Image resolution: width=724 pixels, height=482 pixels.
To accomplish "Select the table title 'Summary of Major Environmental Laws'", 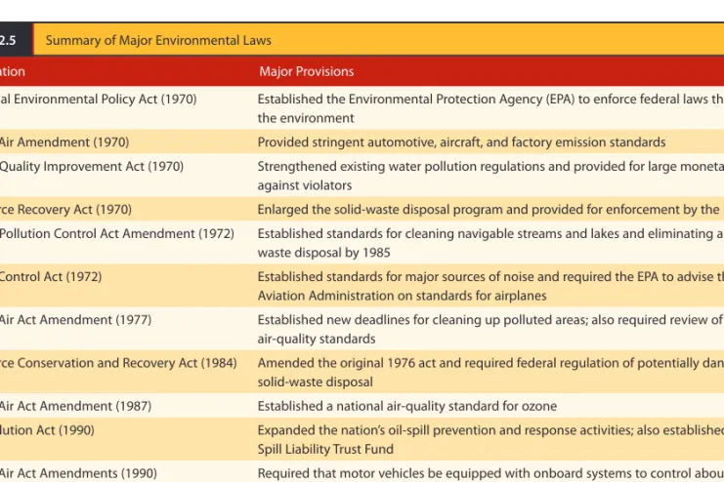I will (x=158, y=41).
